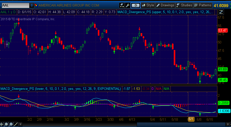Click the R: 2.29 range value
Screen dimensions: 231x127
[97, 12]
